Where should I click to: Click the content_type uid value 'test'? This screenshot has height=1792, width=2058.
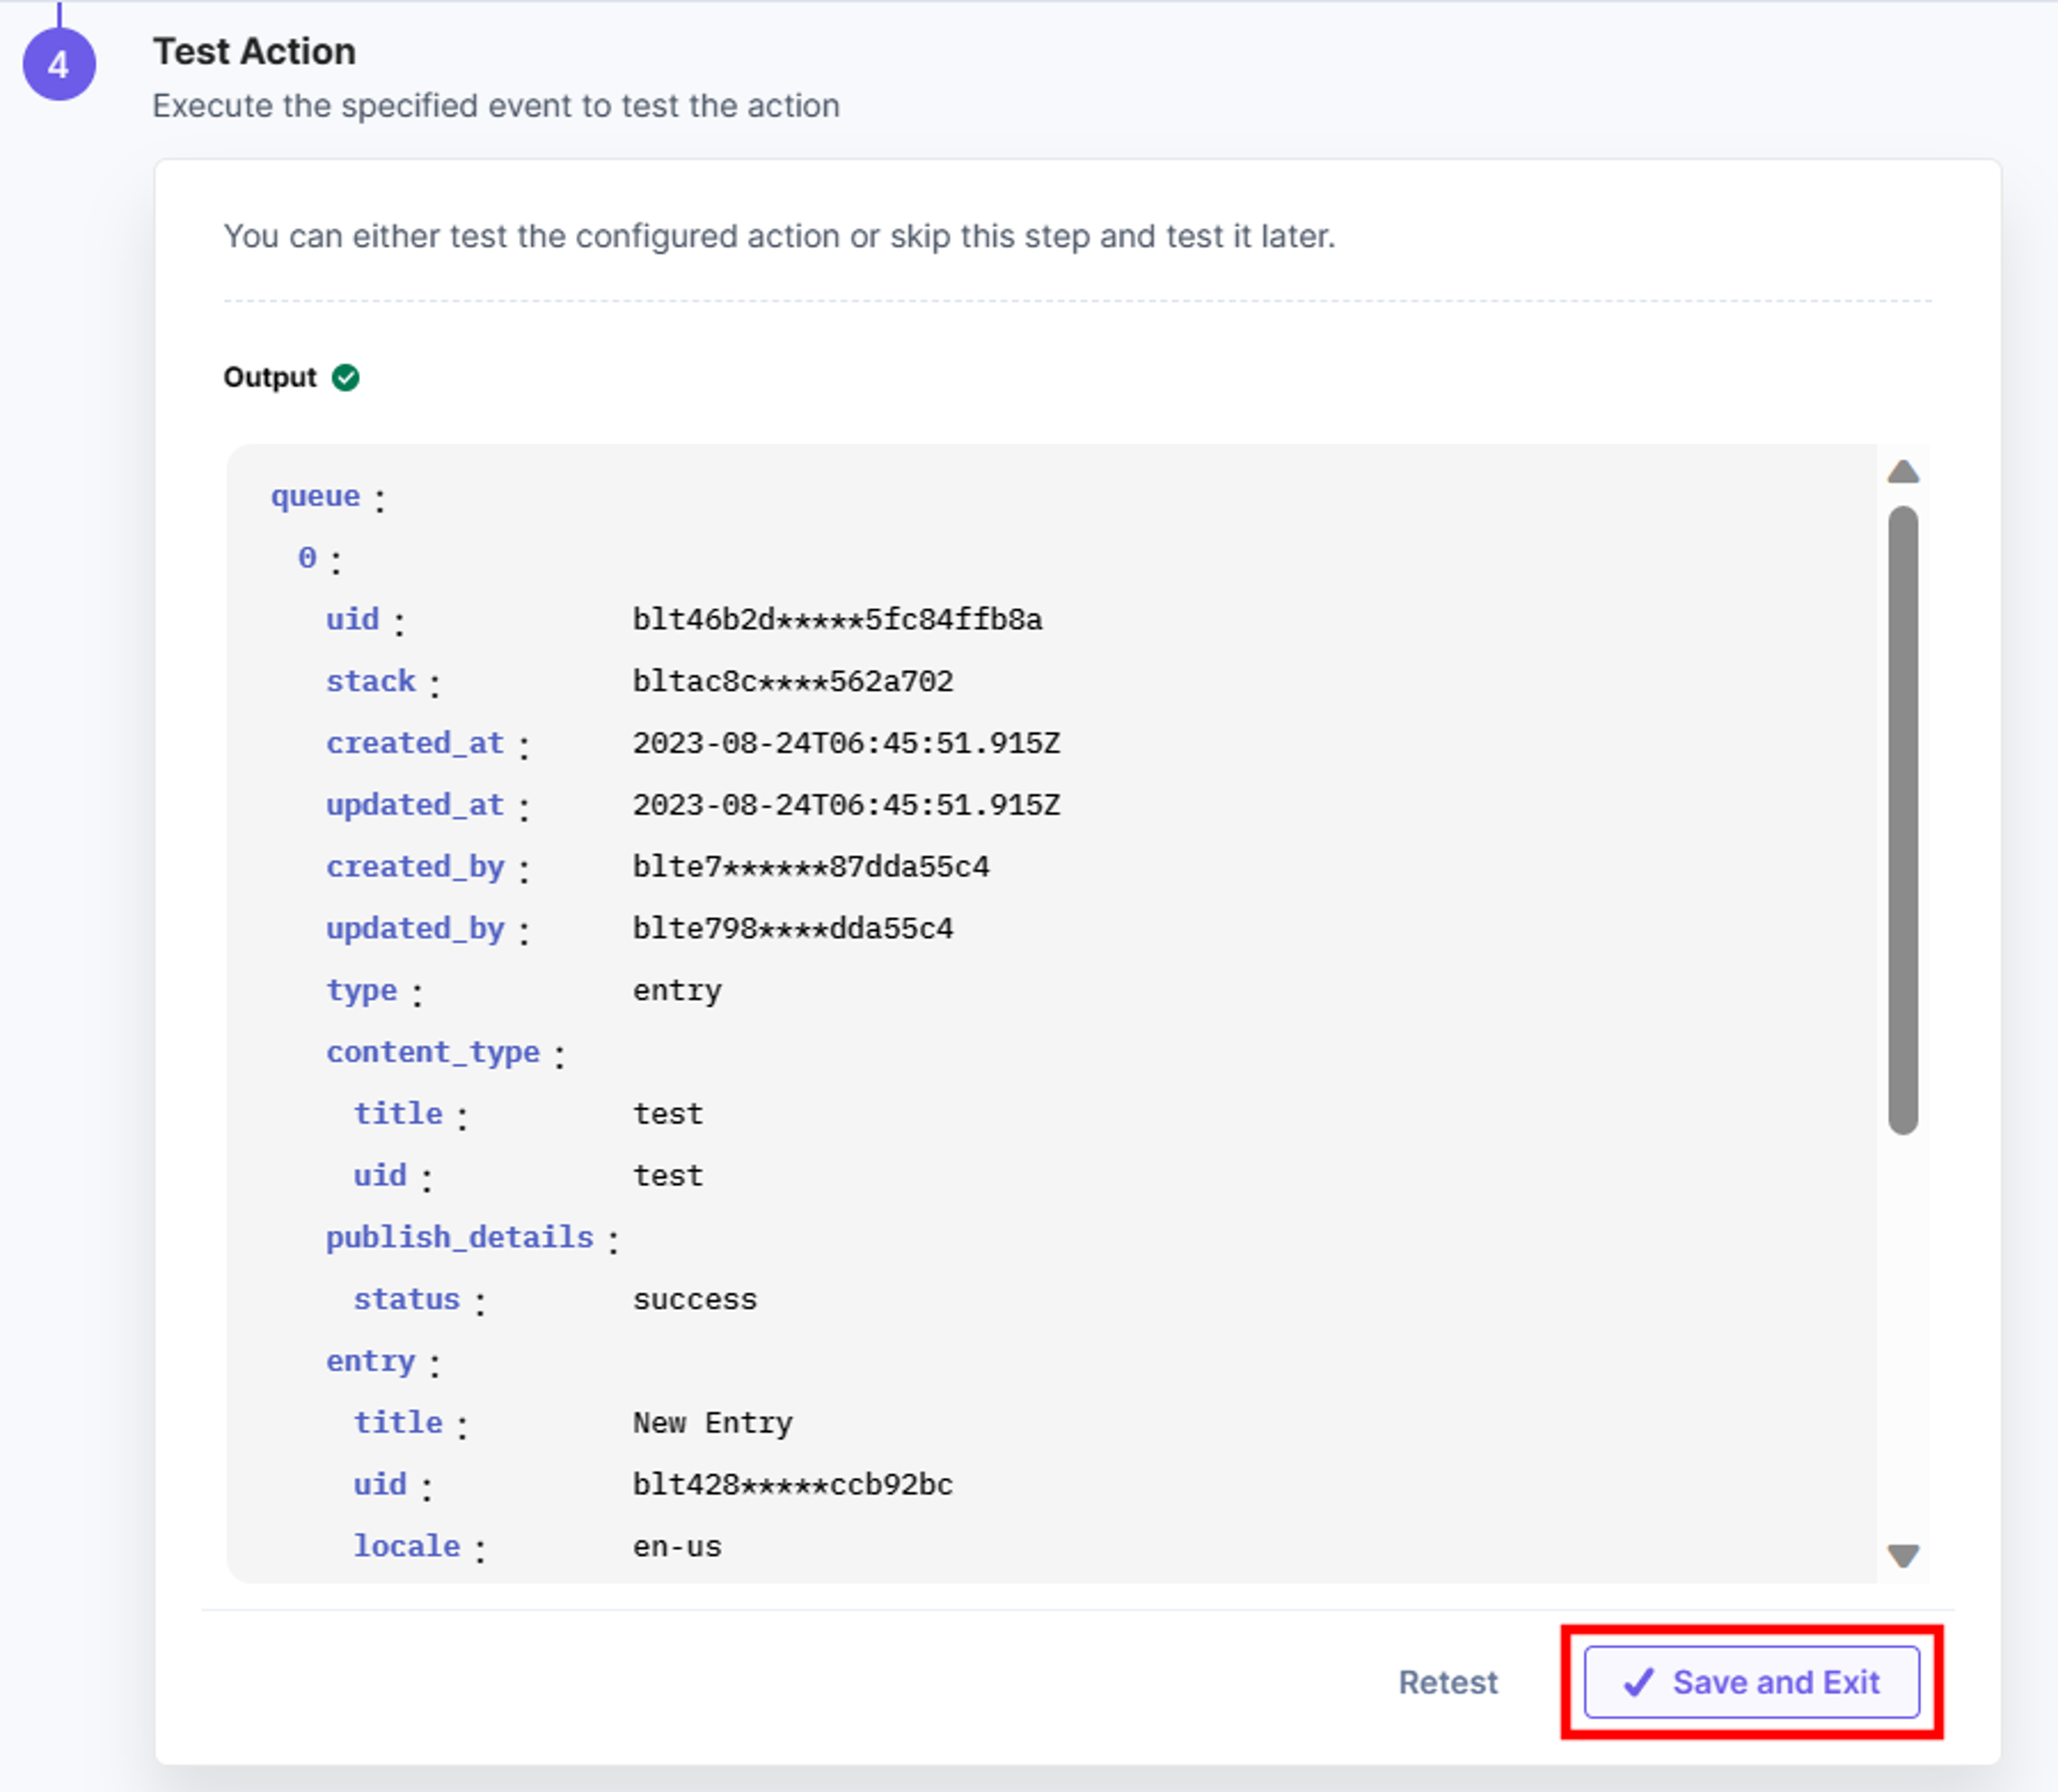668,1176
